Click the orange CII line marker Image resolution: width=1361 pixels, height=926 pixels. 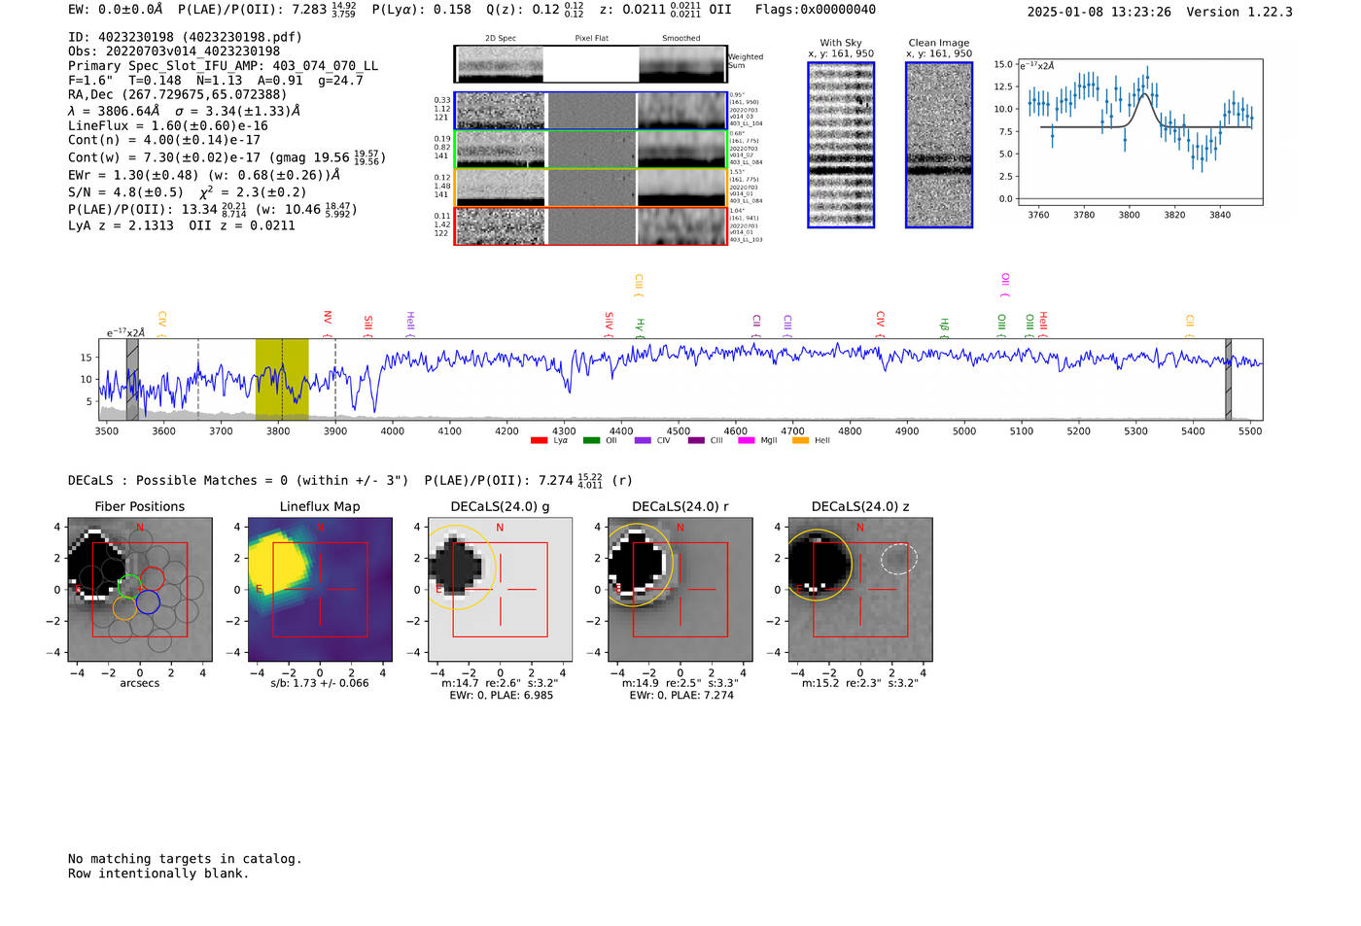pos(1189,326)
